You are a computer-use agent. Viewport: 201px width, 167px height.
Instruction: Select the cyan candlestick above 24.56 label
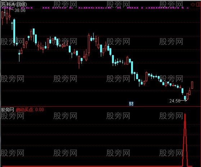185,98
